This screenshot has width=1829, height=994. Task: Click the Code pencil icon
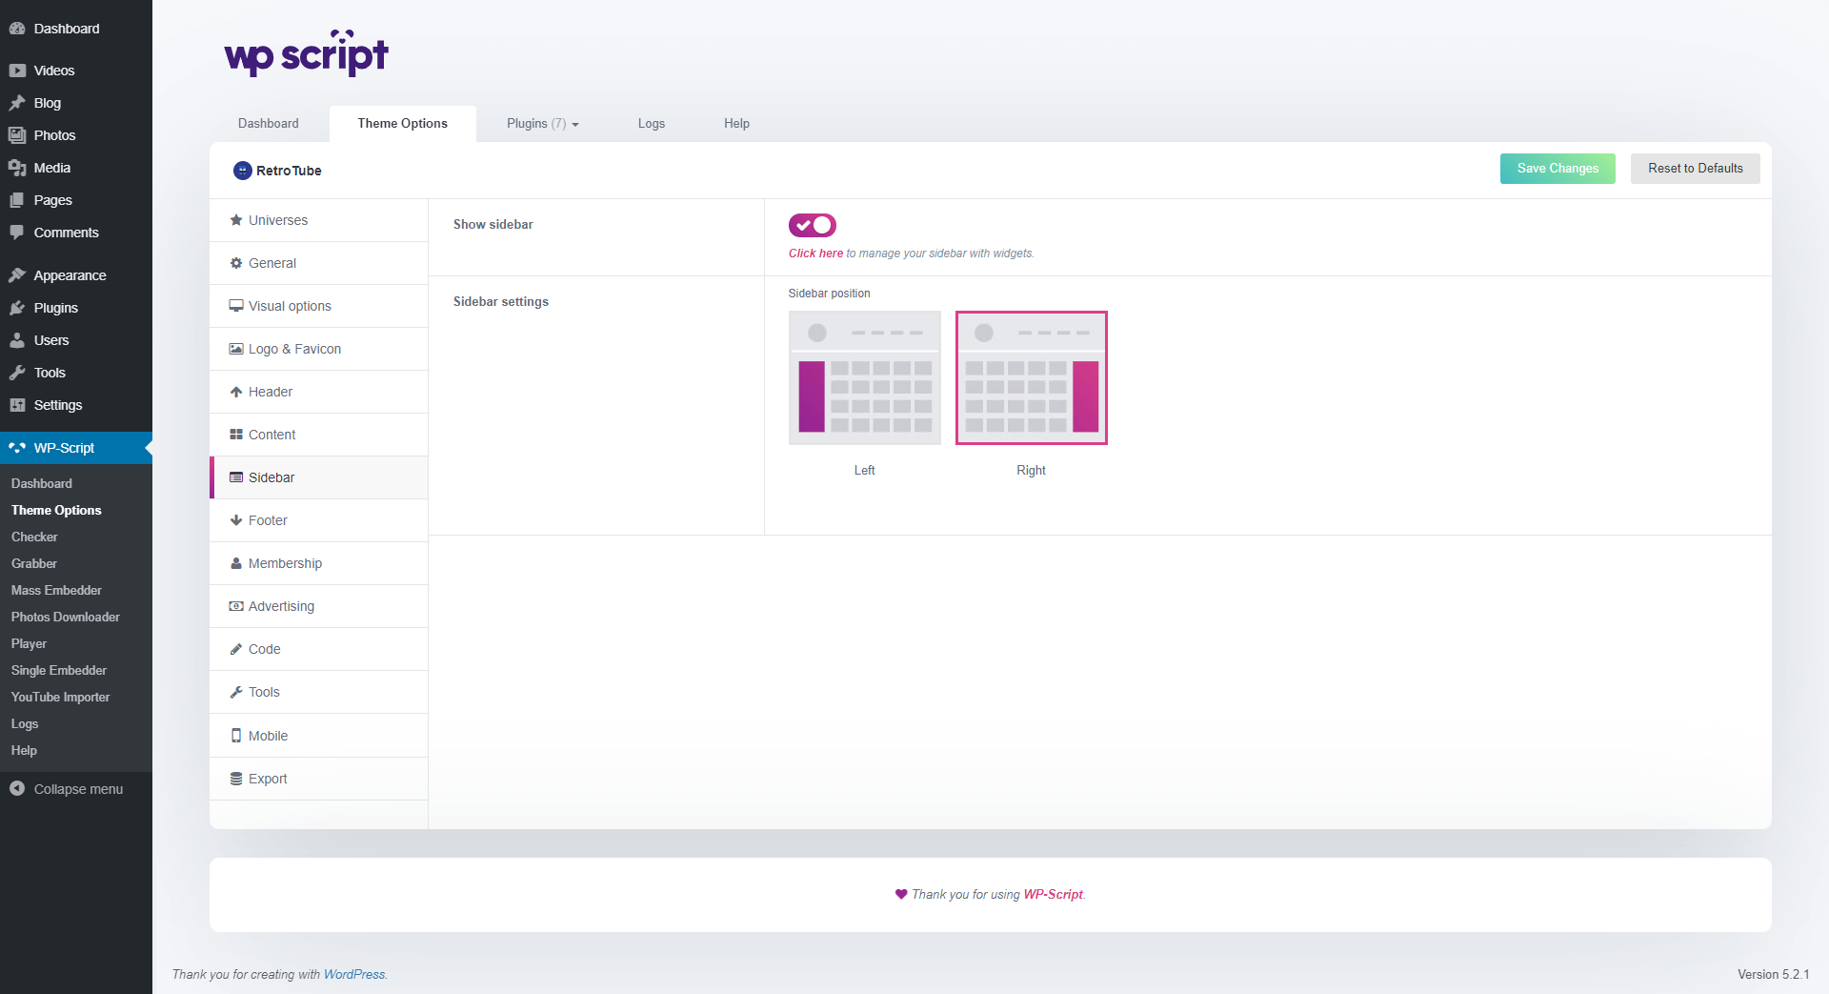click(236, 649)
